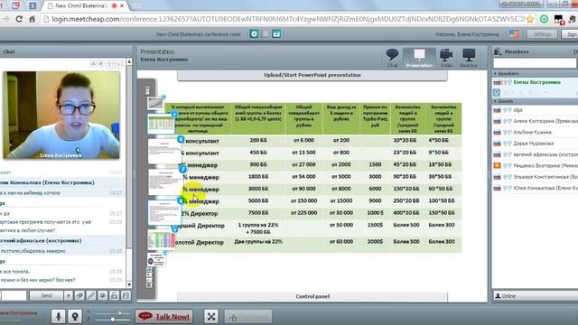Viewport: 578px width, 325px height.
Task: Click the chat Send button
Action: pos(46,295)
